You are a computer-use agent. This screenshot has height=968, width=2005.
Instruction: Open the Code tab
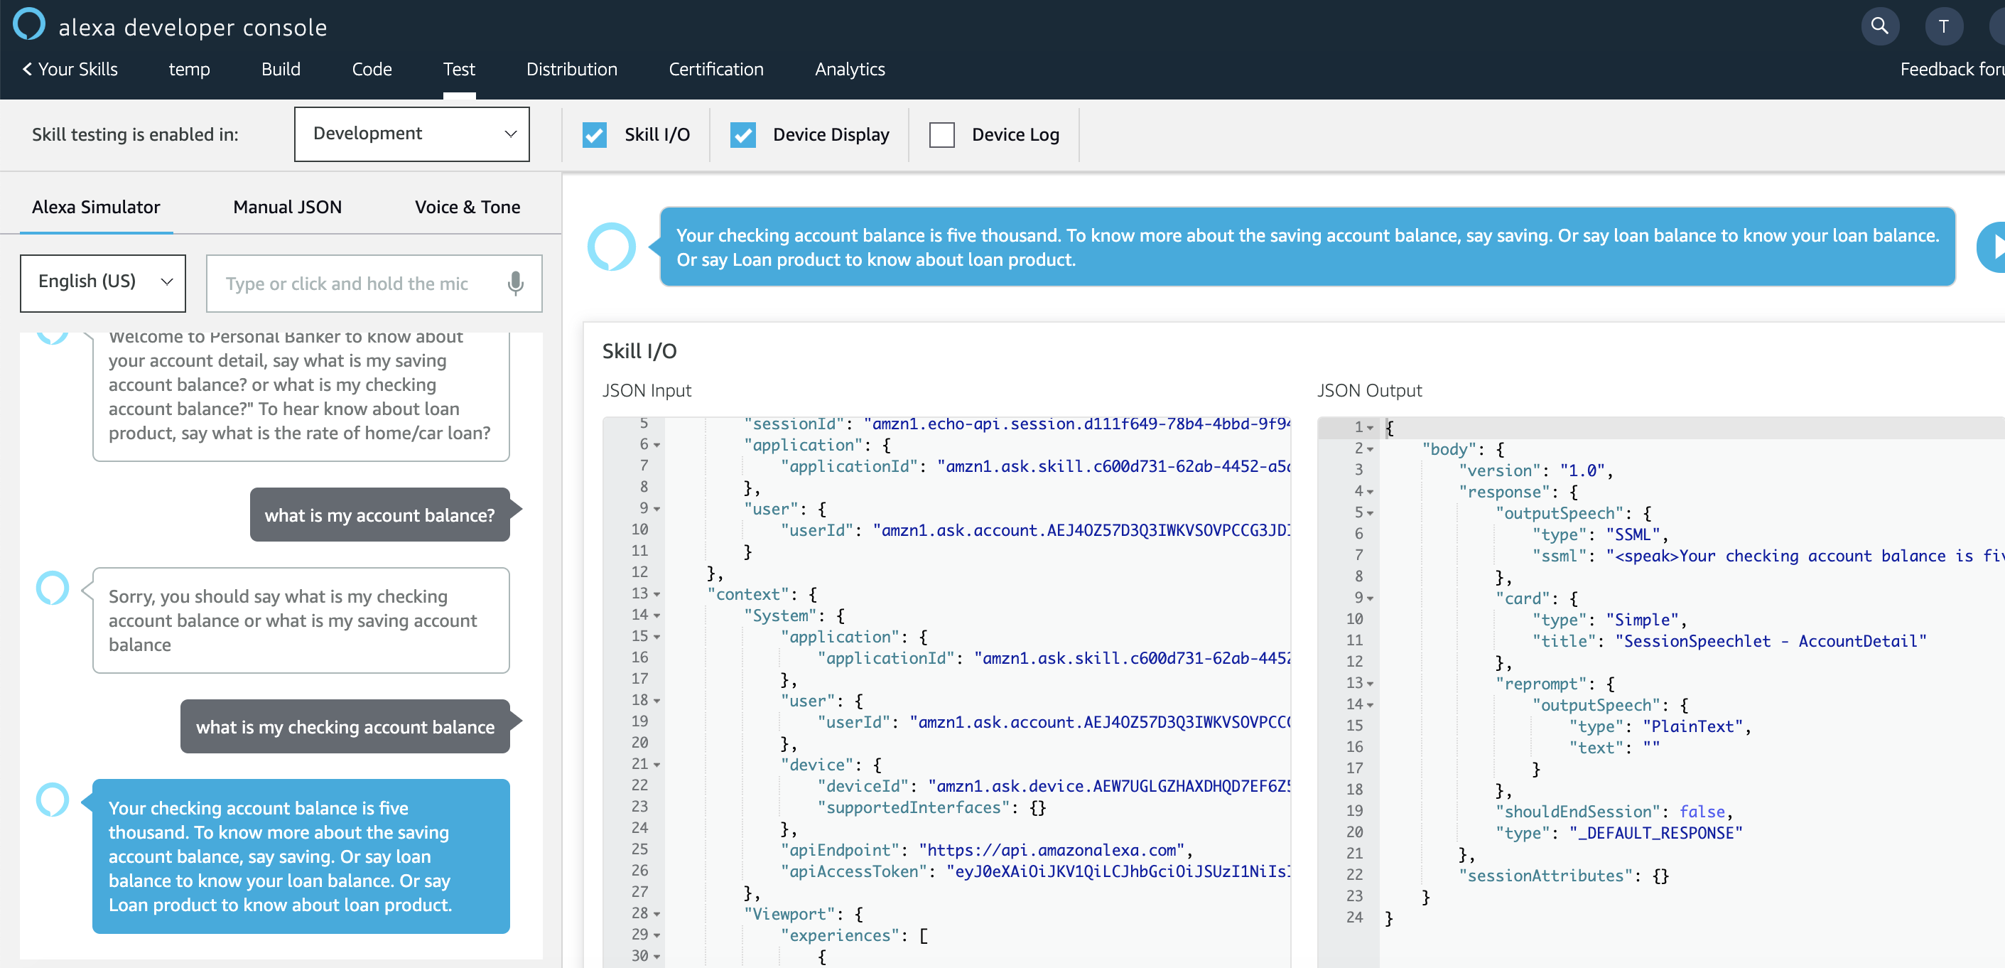point(372,70)
